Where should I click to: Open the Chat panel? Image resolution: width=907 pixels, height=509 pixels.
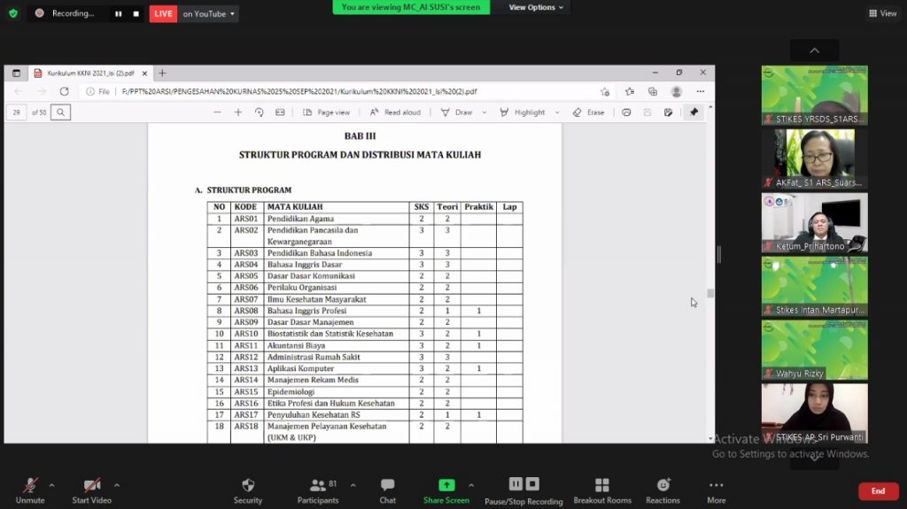pyautogui.click(x=388, y=490)
